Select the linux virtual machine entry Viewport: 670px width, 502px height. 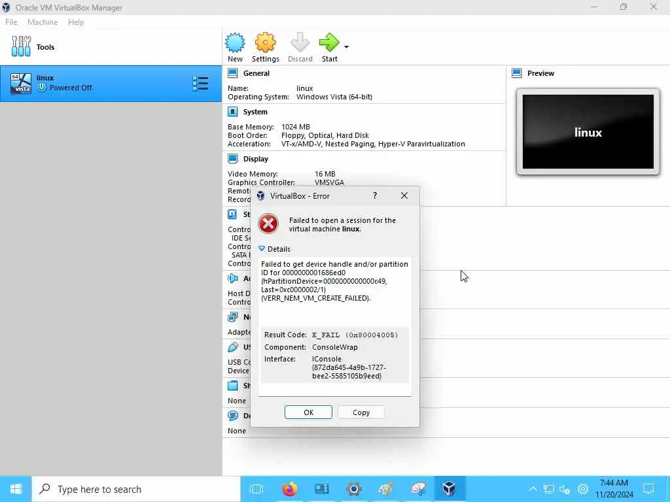(111, 84)
